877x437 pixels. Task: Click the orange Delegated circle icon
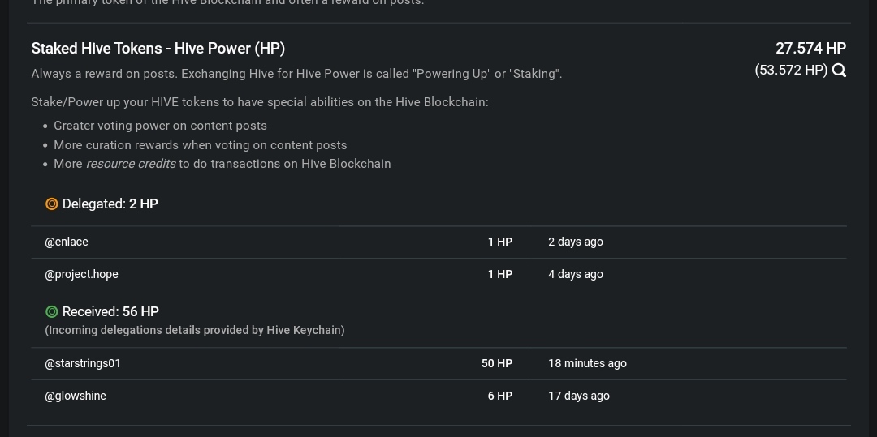click(x=51, y=204)
